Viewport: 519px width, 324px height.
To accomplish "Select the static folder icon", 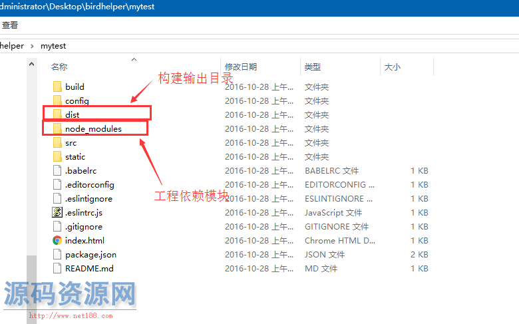I will pos(57,157).
